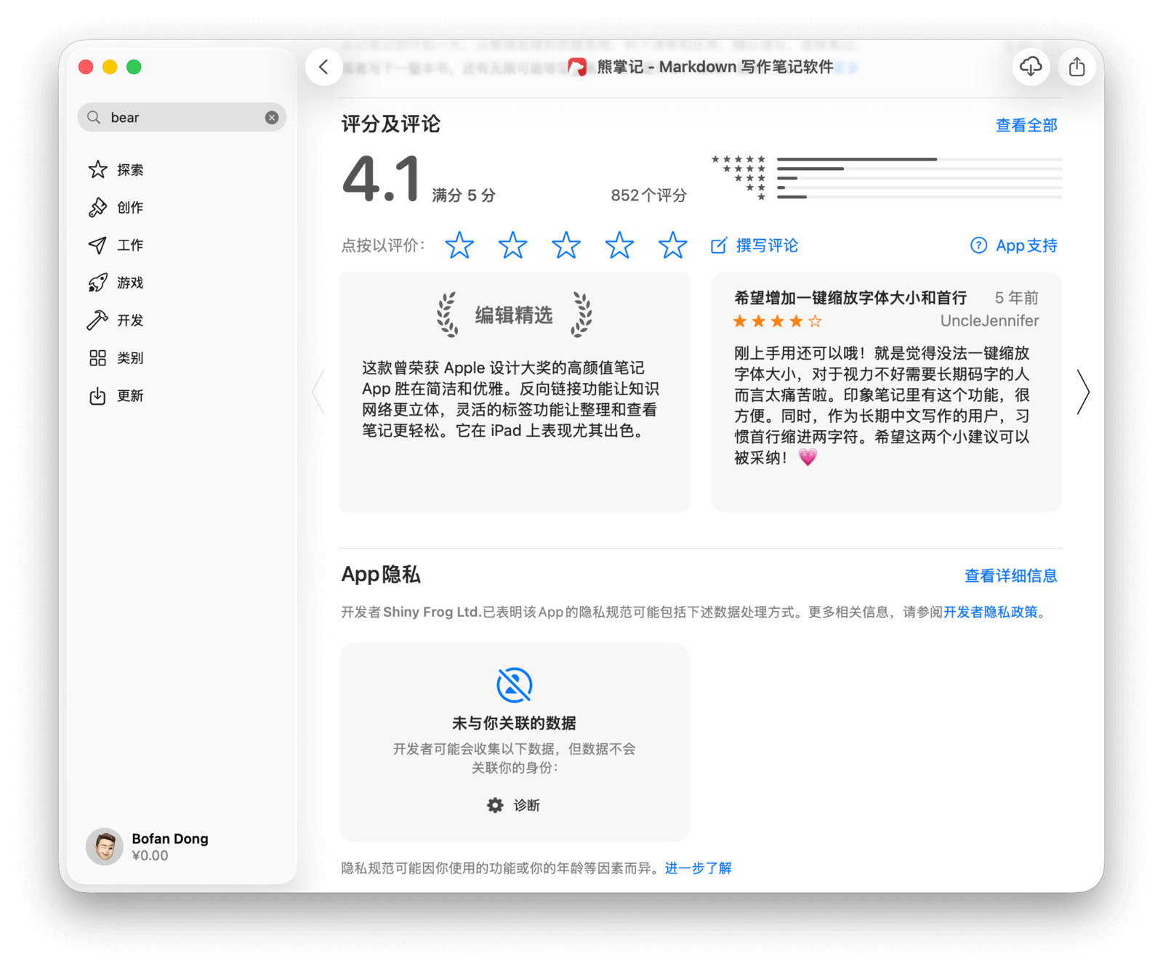This screenshot has width=1163, height=970.
Task: Download app via the cloud icon
Action: coord(1031,67)
